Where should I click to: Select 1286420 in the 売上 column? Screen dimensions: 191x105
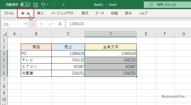coord(68,54)
